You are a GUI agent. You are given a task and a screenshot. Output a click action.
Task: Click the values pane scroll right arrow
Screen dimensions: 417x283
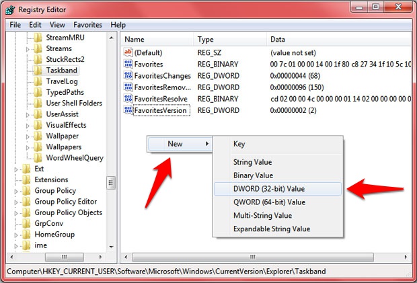pos(406,257)
